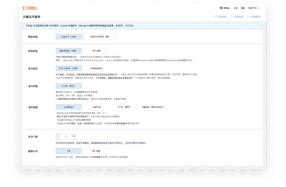Screen dimensions: 286x187
Task: Choose the GlobalSign certificate brand
Action: [69, 107]
